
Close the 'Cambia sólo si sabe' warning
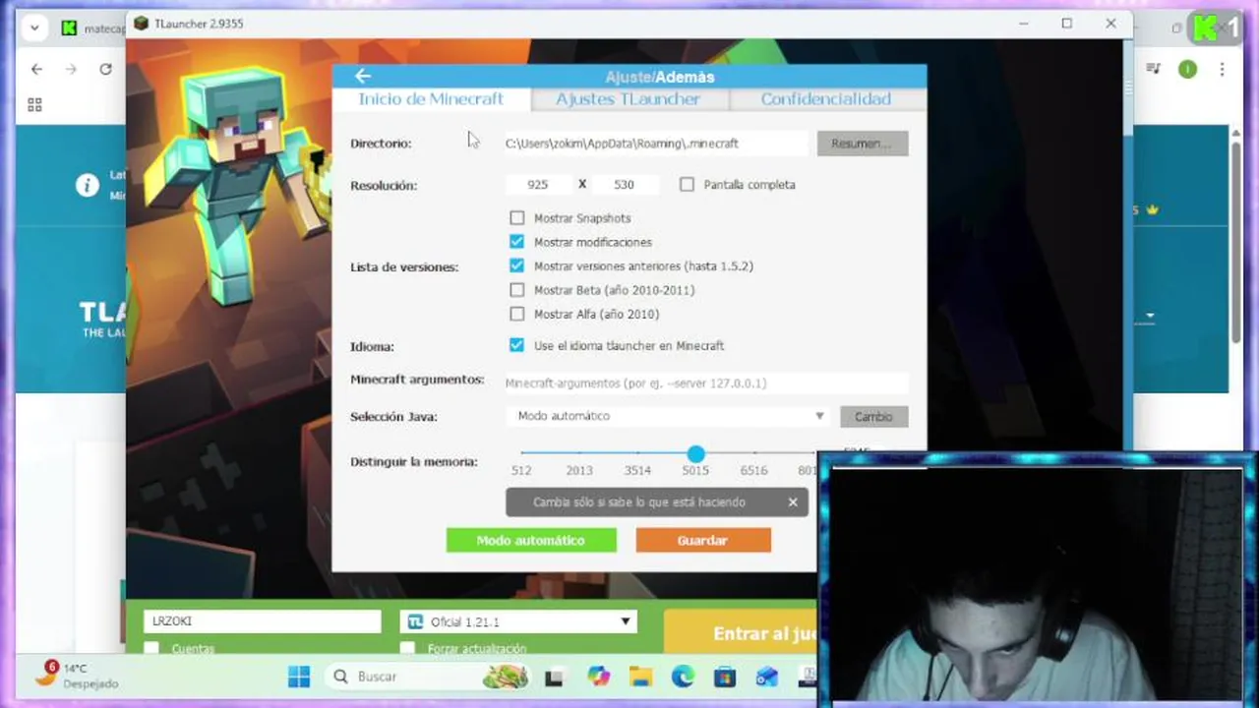tap(793, 502)
